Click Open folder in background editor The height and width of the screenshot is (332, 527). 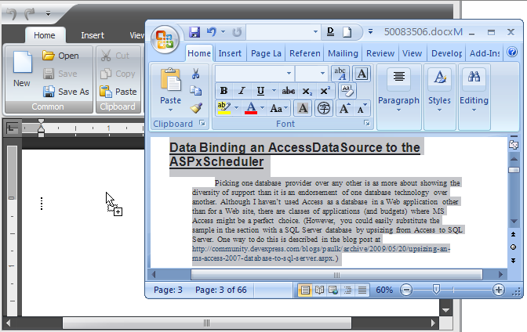[x=61, y=56]
